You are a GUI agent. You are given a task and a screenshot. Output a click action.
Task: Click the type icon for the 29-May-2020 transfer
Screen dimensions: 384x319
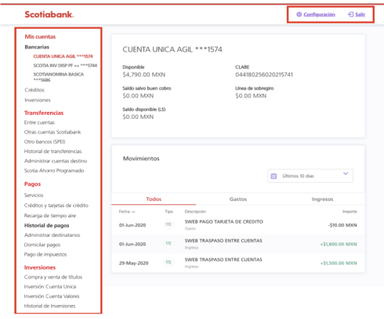[168, 263]
